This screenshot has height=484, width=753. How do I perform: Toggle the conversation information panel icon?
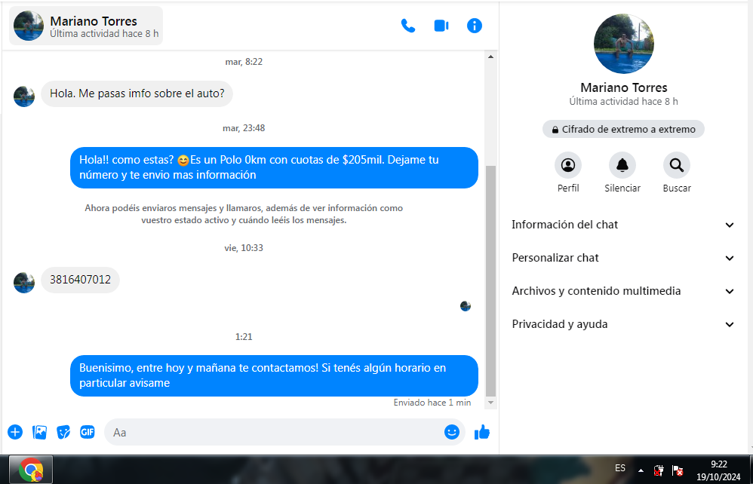[x=475, y=26]
